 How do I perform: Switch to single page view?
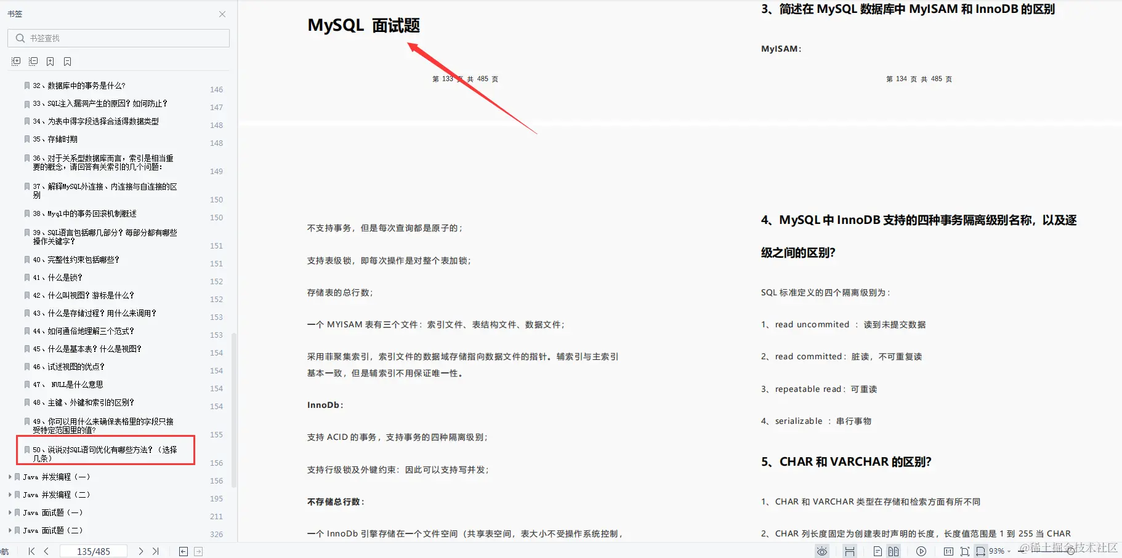point(878,552)
